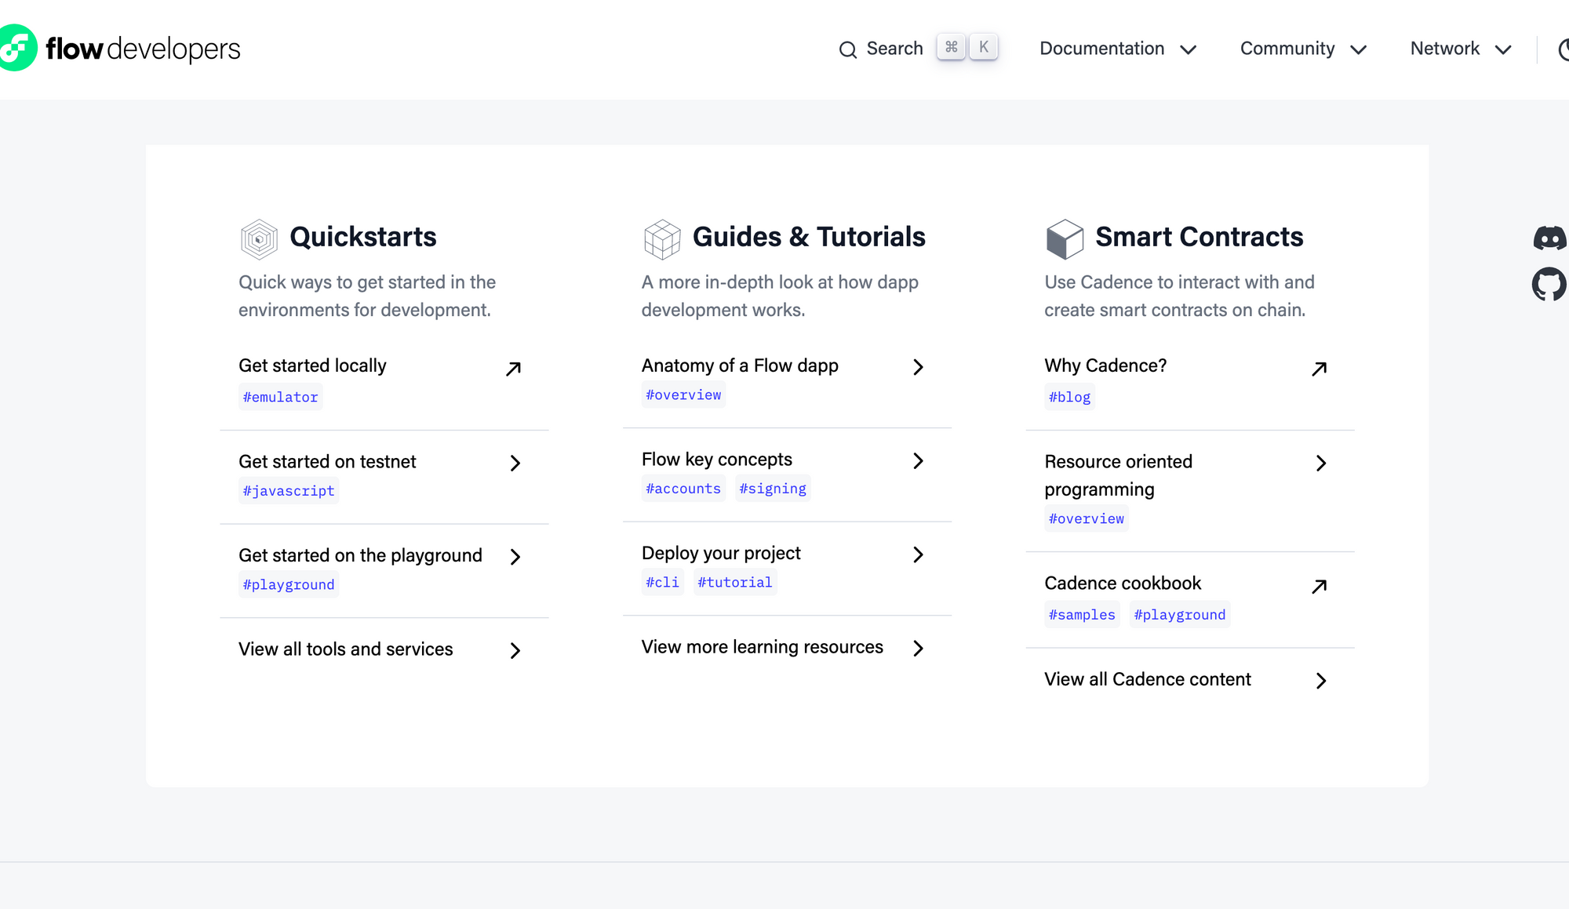Open View all Cadence content

pos(1148,679)
